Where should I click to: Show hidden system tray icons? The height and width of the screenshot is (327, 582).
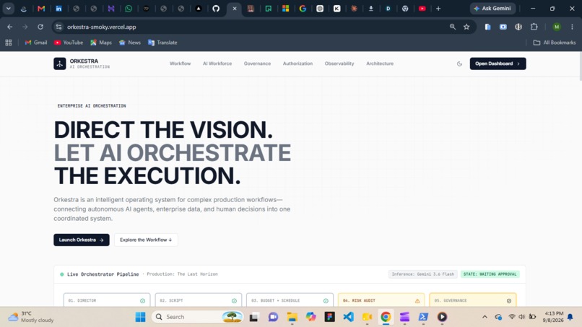pos(485,317)
